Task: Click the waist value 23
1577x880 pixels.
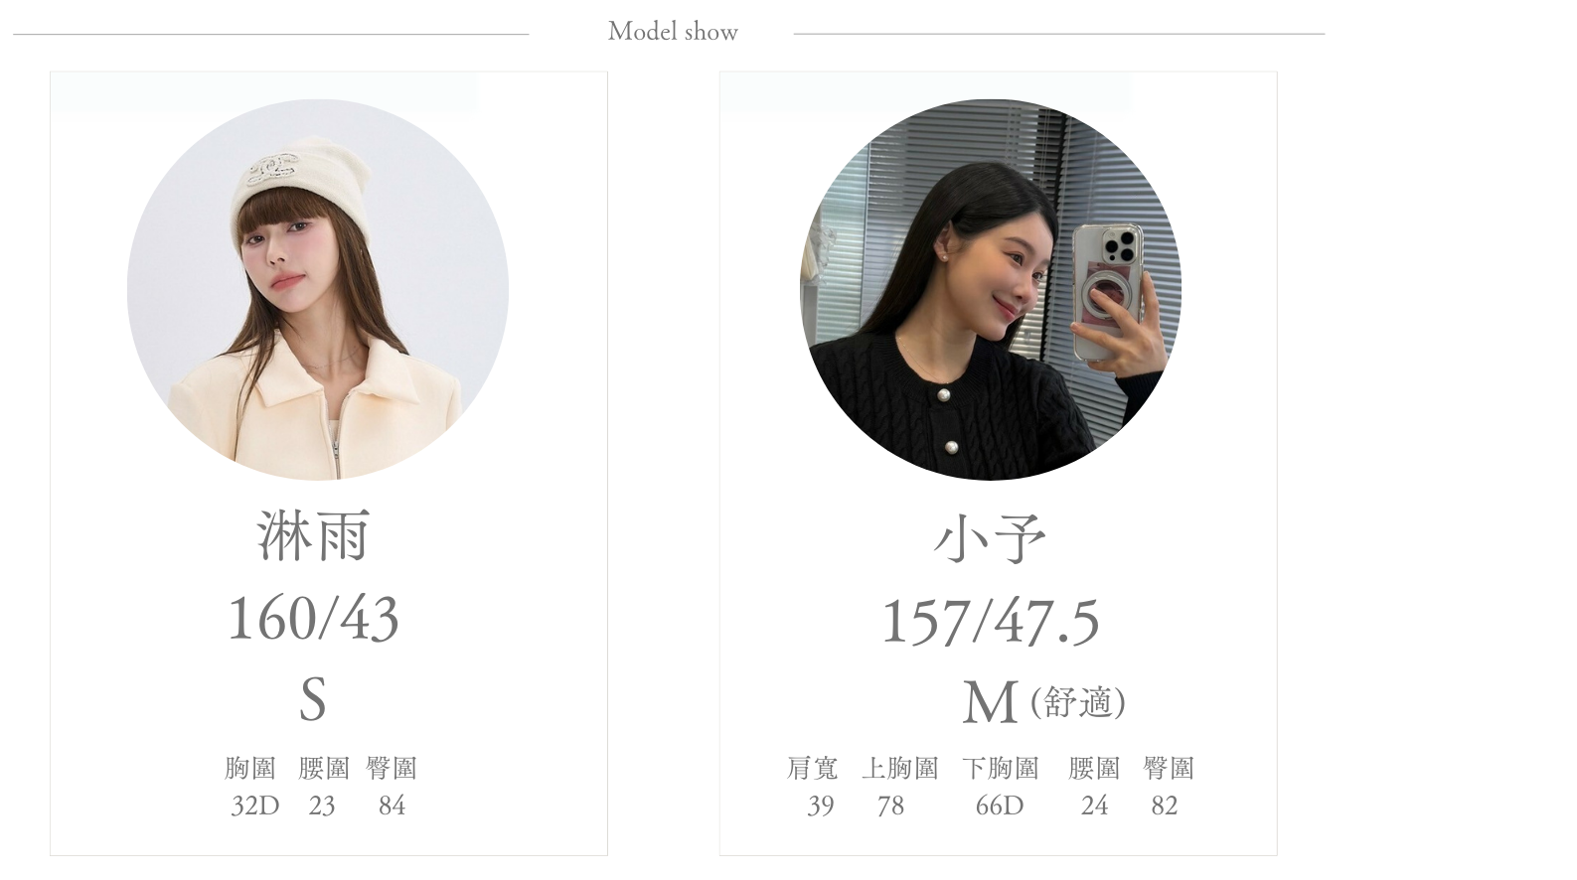Action: 322,806
